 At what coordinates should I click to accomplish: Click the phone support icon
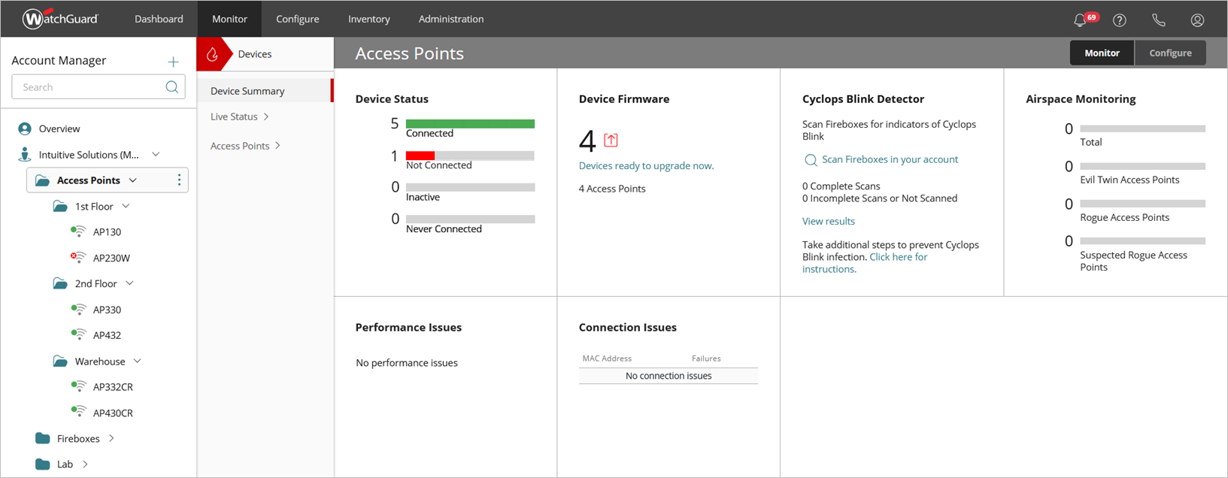[1159, 20]
